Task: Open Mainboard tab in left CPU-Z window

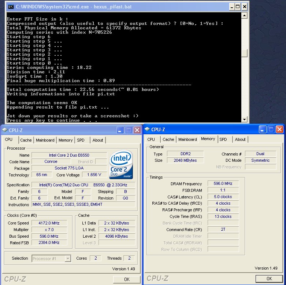Action: click(x=45, y=140)
